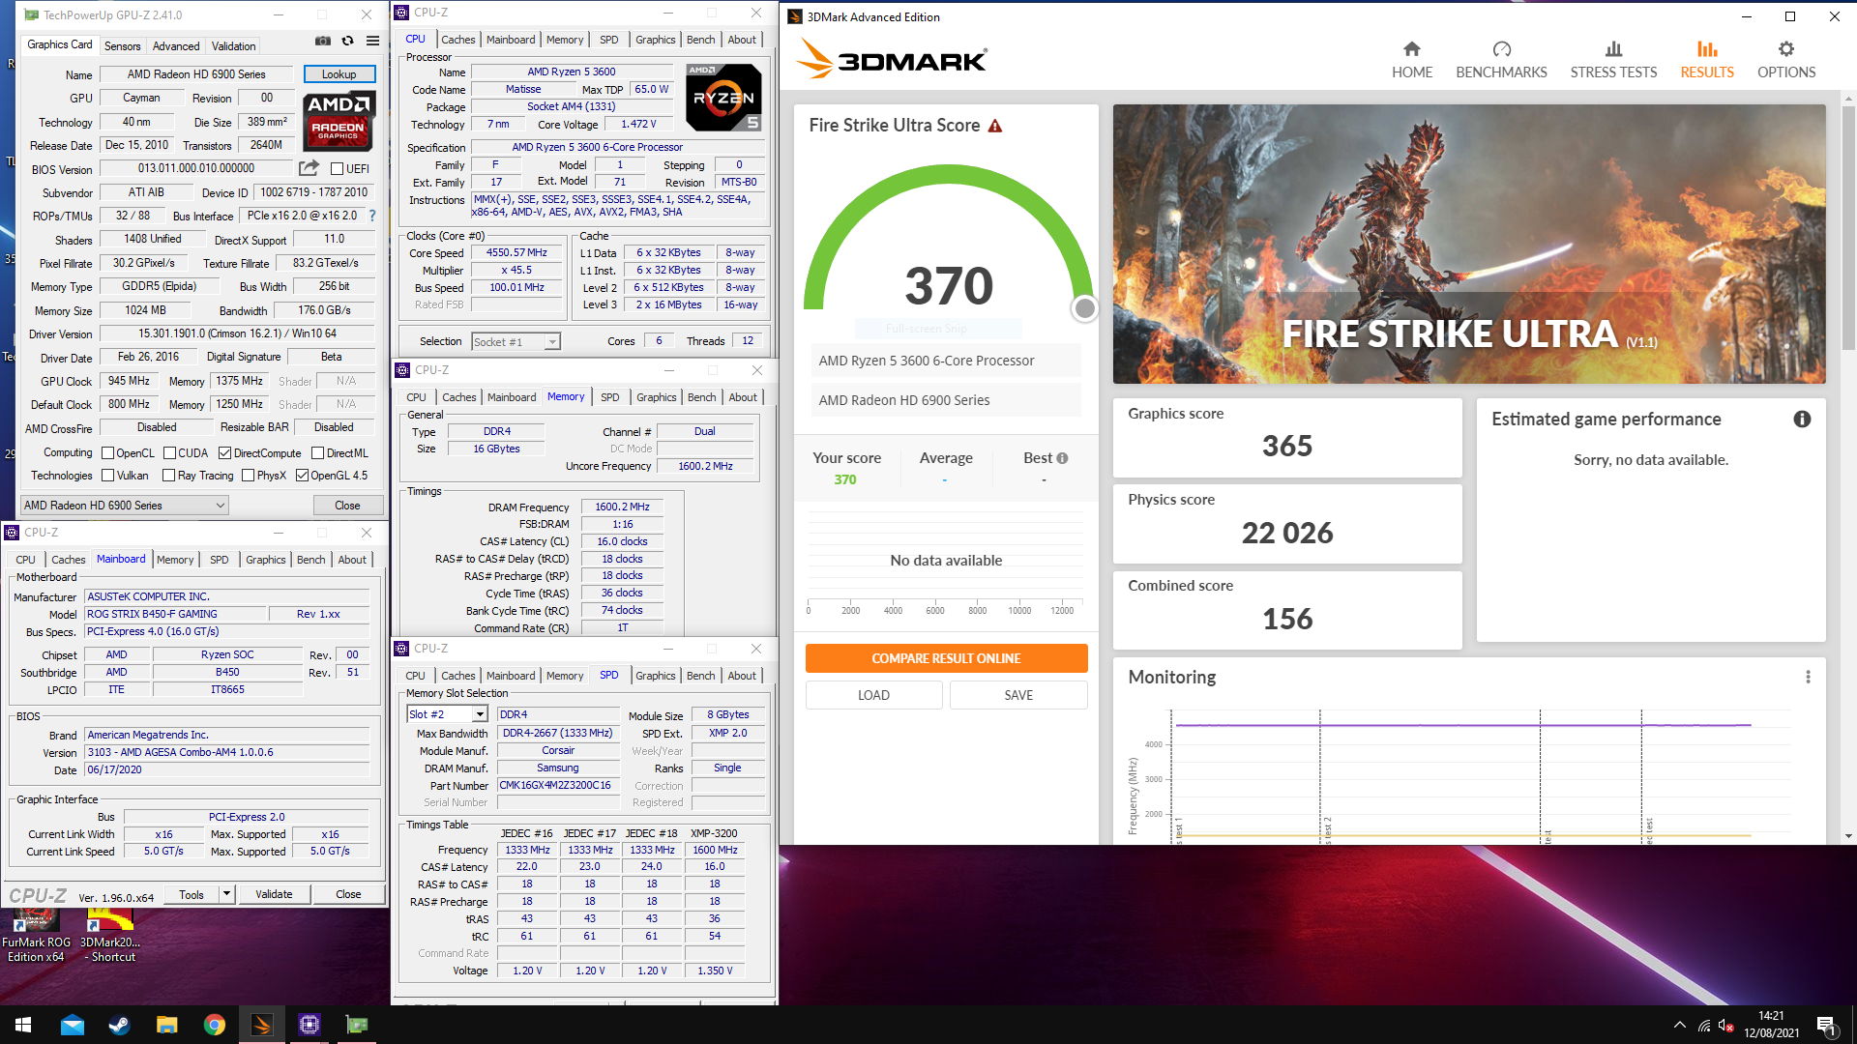The width and height of the screenshot is (1857, 1044).
Task: Toggle the OpenCL checkbox
Action: [x=107, y=453]
